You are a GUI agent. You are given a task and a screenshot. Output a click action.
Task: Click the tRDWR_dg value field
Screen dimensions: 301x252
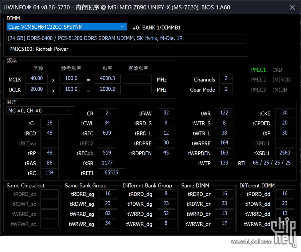coord(166,203)
